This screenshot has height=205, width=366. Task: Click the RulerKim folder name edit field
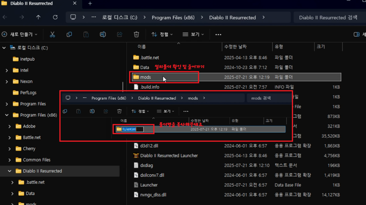(133, 129)
